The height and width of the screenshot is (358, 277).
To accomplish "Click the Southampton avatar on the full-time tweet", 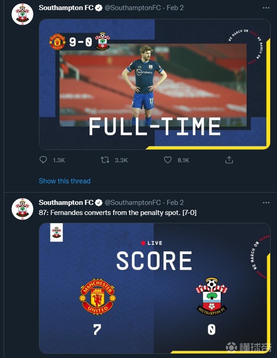I will pyautogui.click(x=22, y=14).
